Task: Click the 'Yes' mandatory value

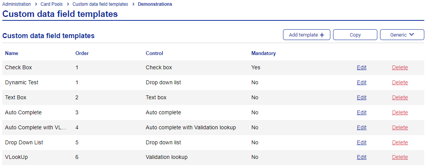Action: pyautogui.click(x=256, y=67)
